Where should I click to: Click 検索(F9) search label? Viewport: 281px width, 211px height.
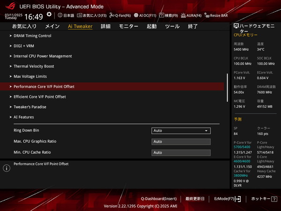tap(171, 15)
